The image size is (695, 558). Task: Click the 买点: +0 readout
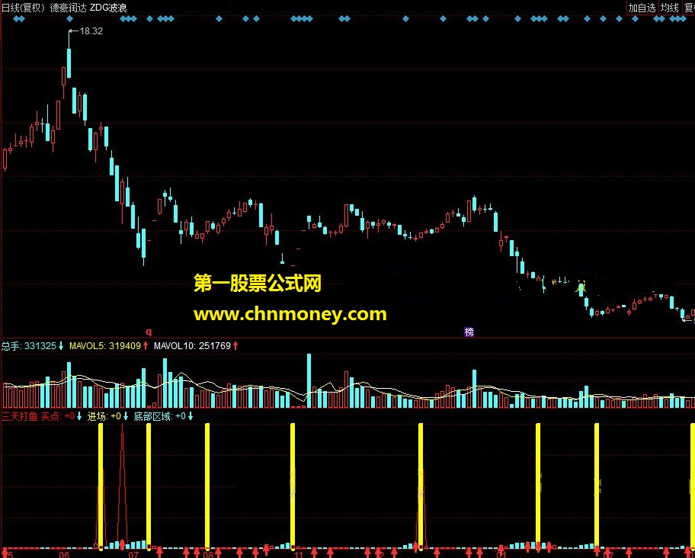coord(58,416)
